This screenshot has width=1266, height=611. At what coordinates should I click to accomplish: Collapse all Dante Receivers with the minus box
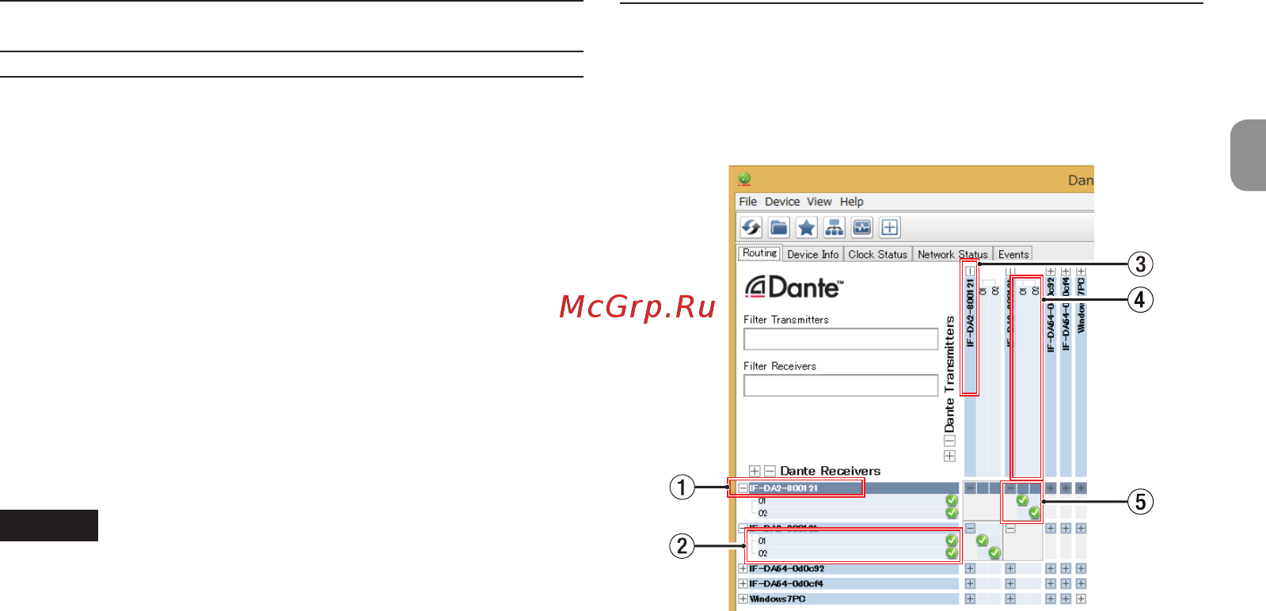click(x=770, y=471)
